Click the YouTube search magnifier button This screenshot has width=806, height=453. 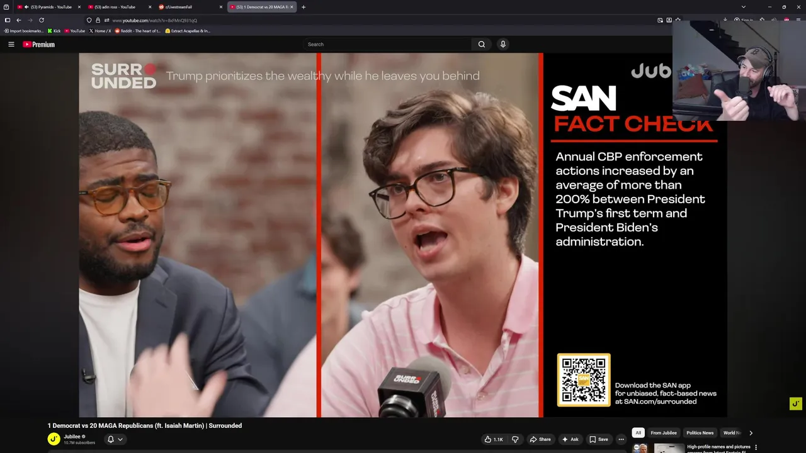(482, 44)
